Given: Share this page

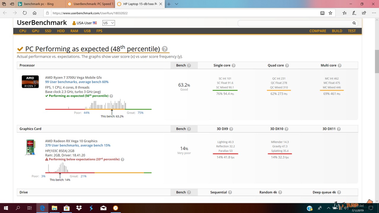Looking at the screenshot, I should coord(364,13).
